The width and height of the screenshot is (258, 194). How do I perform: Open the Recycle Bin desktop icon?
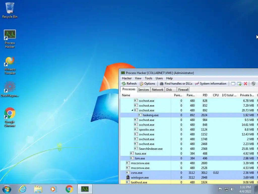[x=10, y=10]
